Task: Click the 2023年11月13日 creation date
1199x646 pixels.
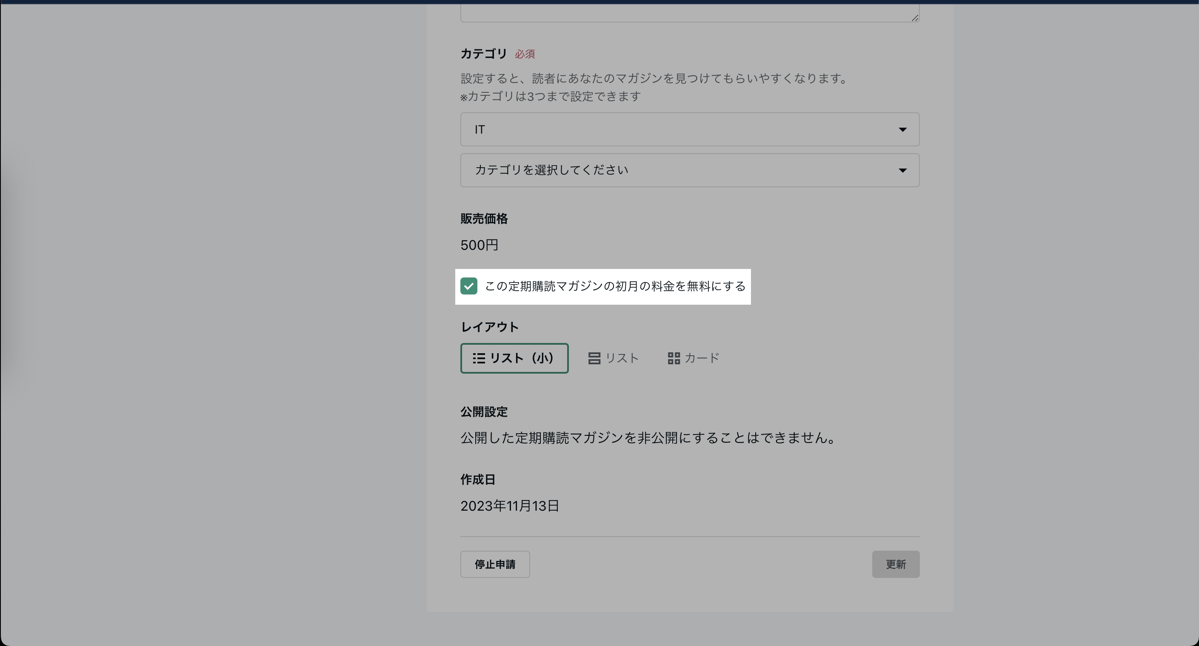Action: point(510,506)
